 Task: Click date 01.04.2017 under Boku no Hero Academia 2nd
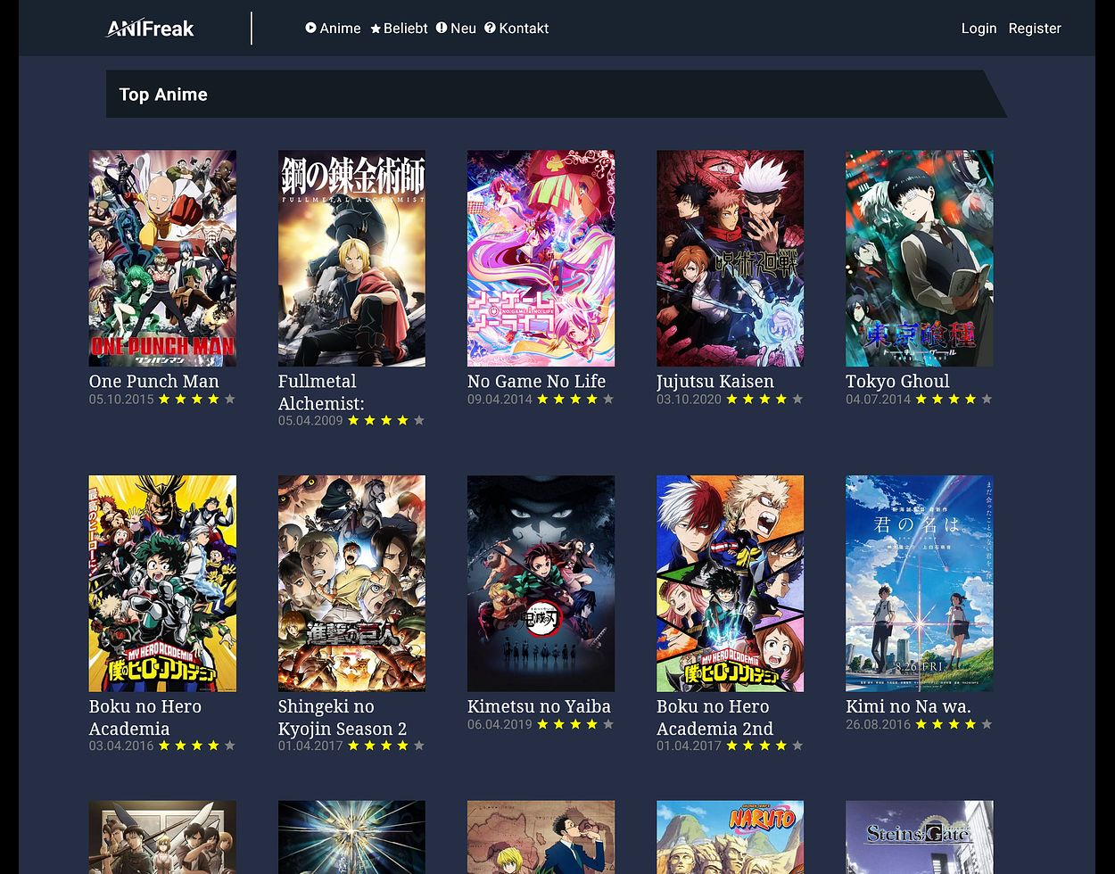click(x=689, y=746)
